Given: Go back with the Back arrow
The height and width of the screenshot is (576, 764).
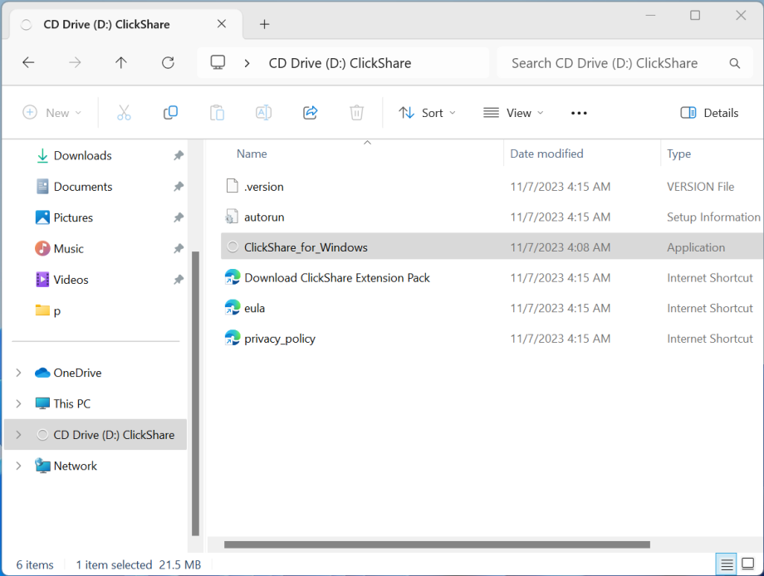Looking at the screenshot, I should (x=28, y=63).
